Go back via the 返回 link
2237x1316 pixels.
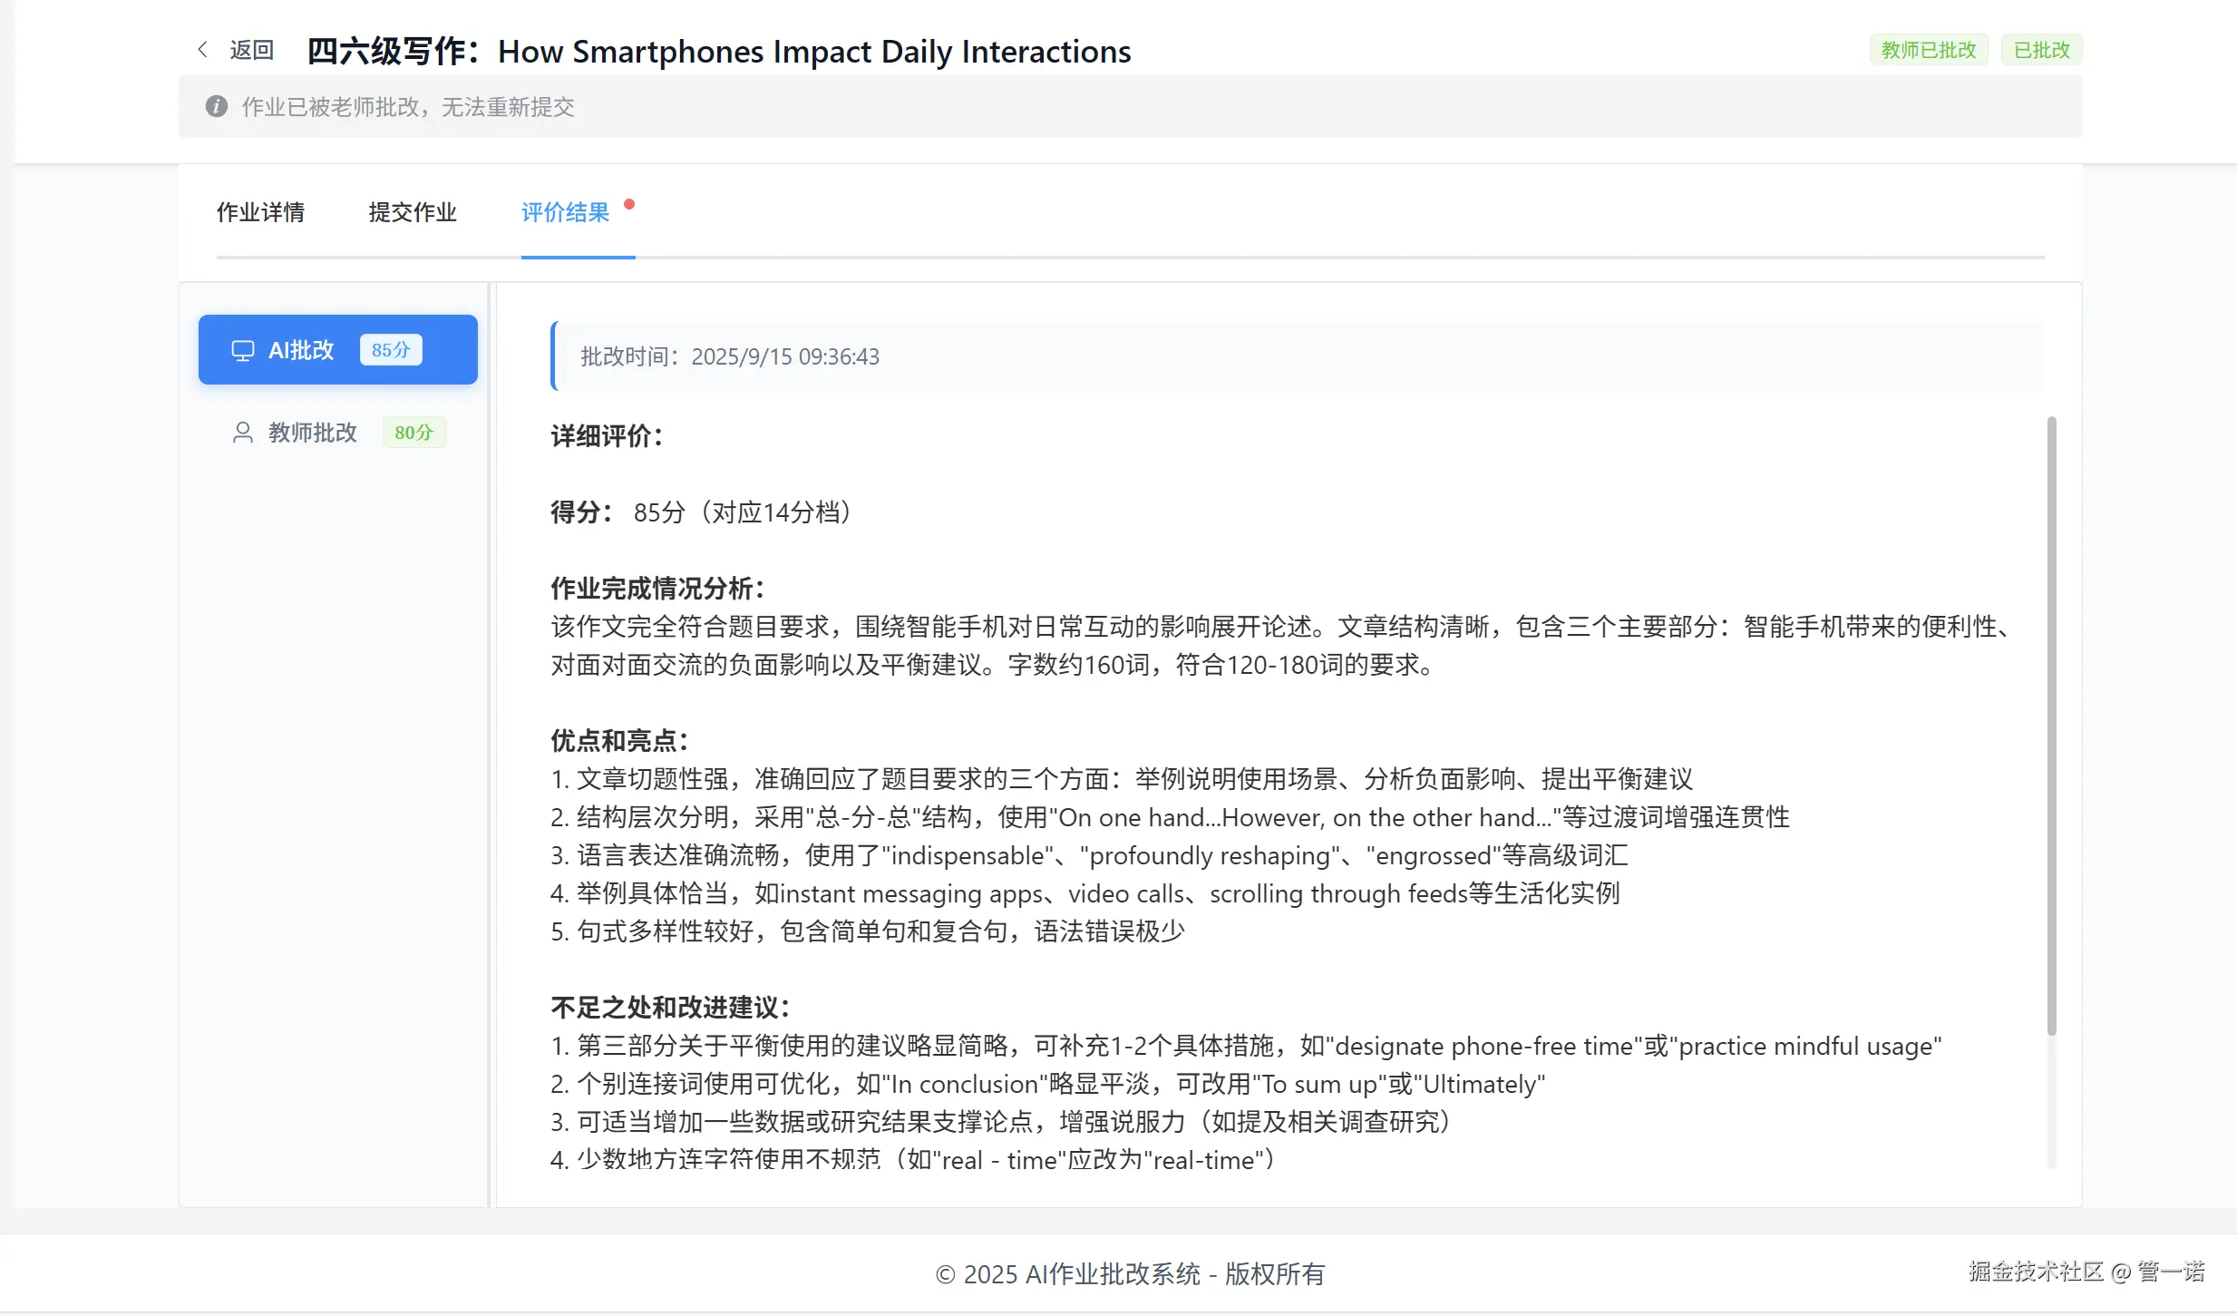pos(251,50)
